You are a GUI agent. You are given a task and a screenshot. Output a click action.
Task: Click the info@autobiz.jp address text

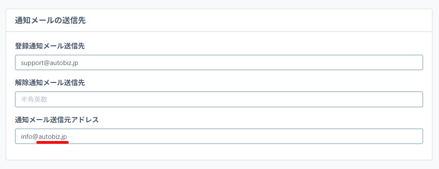click(x=44, y=137)
